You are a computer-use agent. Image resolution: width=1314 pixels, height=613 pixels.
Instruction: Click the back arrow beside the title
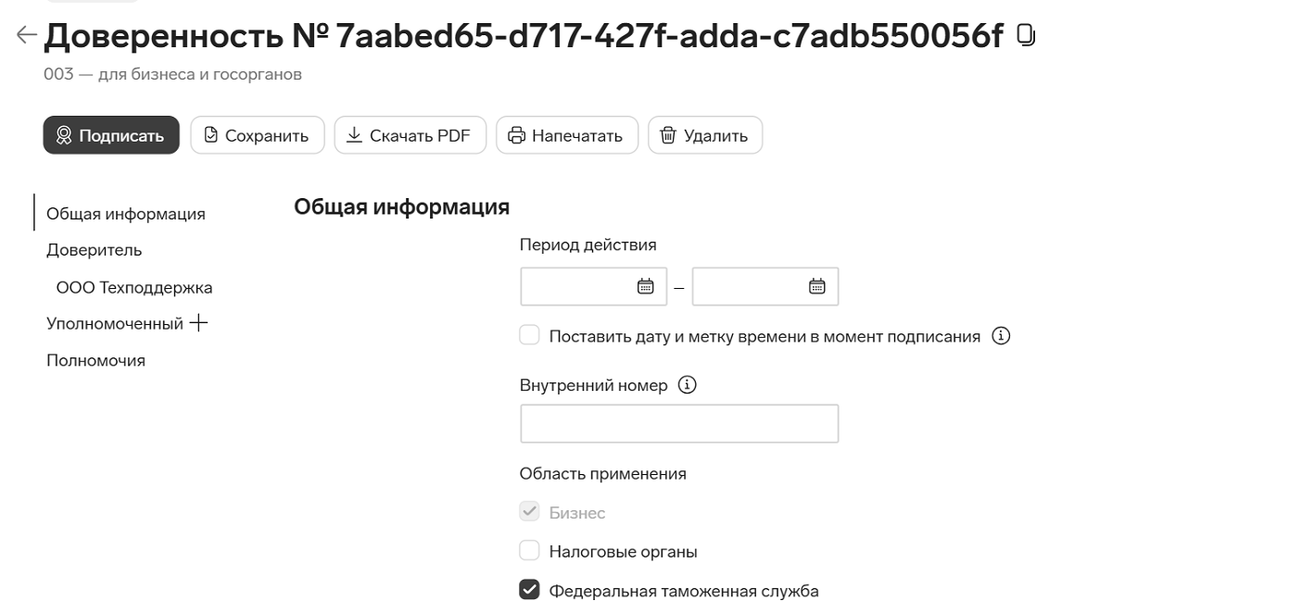point(26,35)
